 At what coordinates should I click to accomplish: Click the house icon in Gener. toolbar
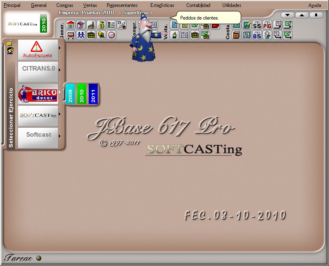71,25
